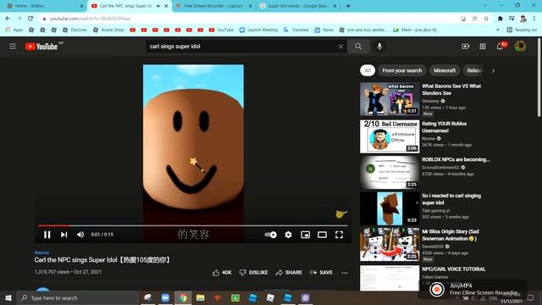Open reacted to carl singing thumbnail
This screenshot has height=305, width=542.
390,208
